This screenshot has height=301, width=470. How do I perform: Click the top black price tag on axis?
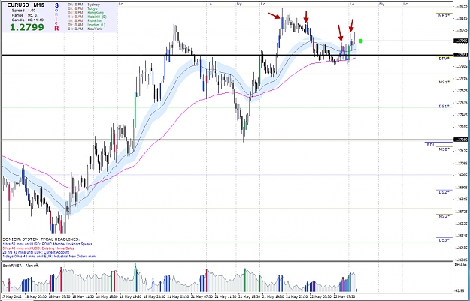tap(461, 41)
